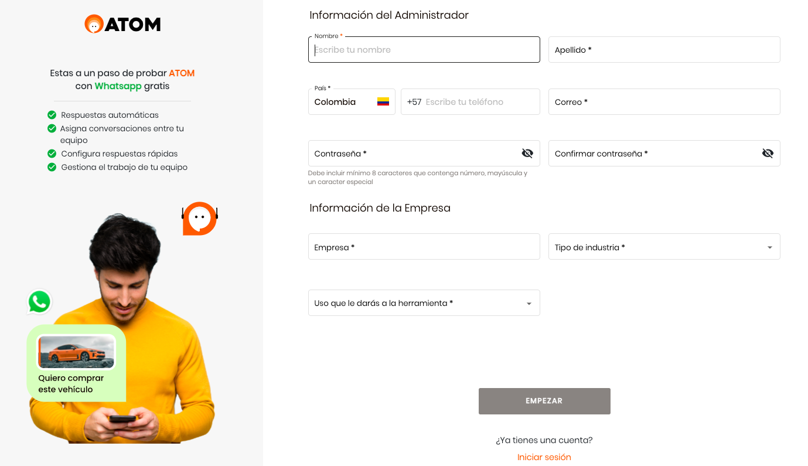Focus the Nombre input field
This screenshot has width=808, height=466.
[424, 50]
